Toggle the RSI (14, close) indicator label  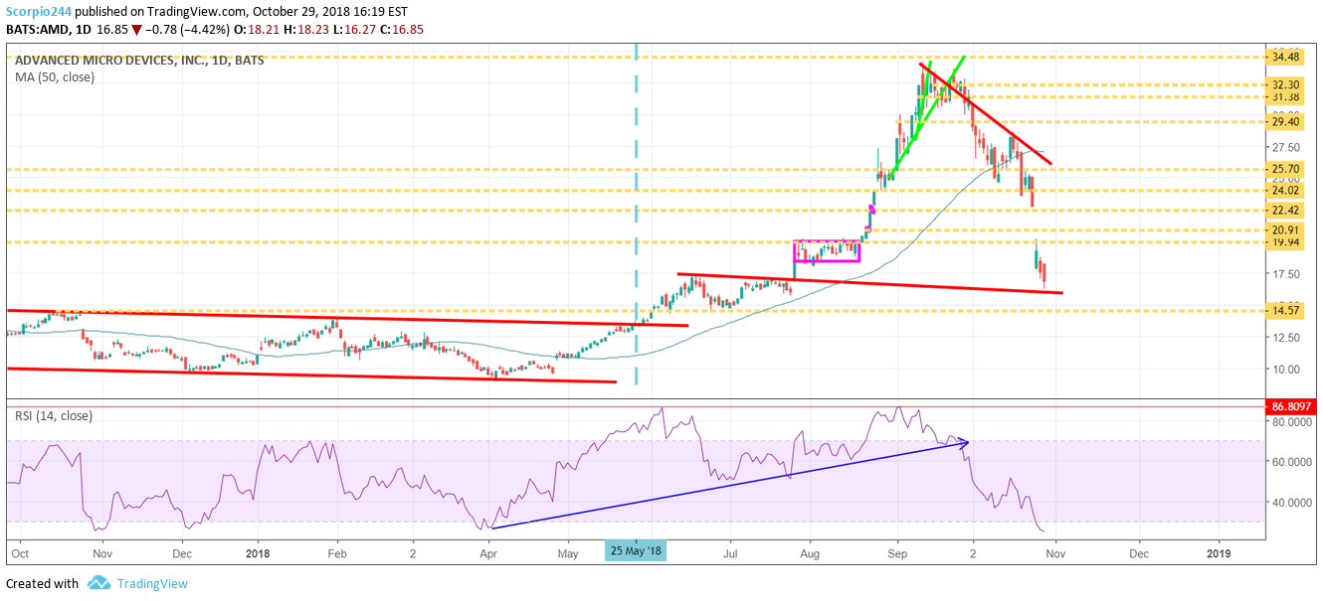[52, 416]
